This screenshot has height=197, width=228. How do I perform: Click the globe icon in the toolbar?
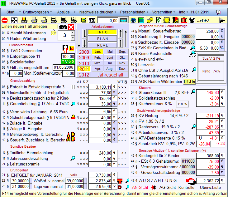[x=133, y=20]
